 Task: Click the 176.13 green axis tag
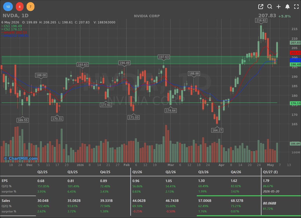(295, 103)
